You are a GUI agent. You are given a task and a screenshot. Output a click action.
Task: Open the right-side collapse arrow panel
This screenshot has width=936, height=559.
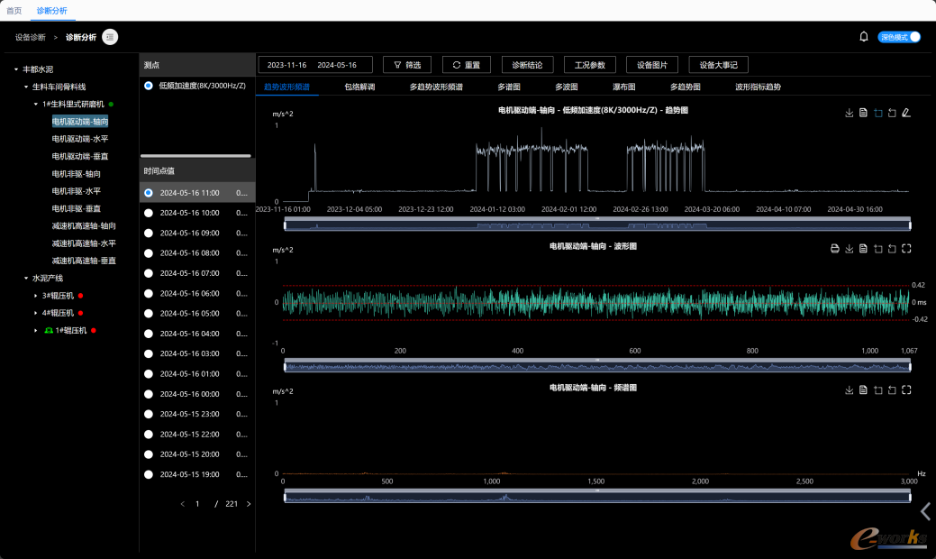(x=925, y=511)
